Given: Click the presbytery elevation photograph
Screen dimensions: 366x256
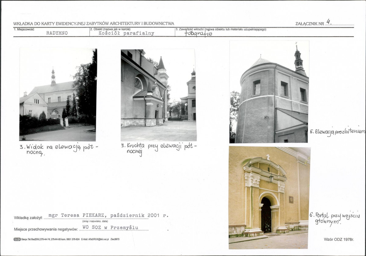Looking at the screenshot, I should (x=269, y=92).
